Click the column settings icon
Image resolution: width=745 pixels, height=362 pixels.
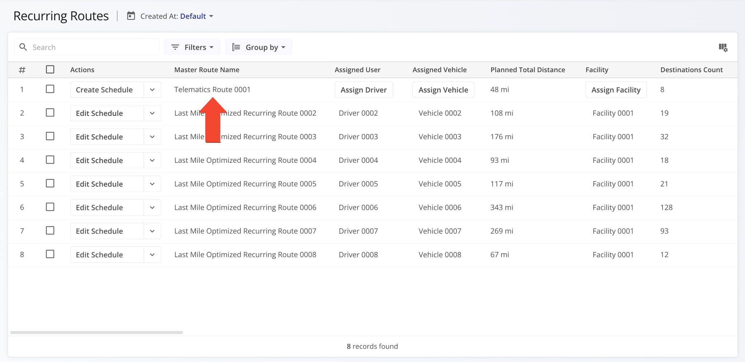[x=723, y=47]
